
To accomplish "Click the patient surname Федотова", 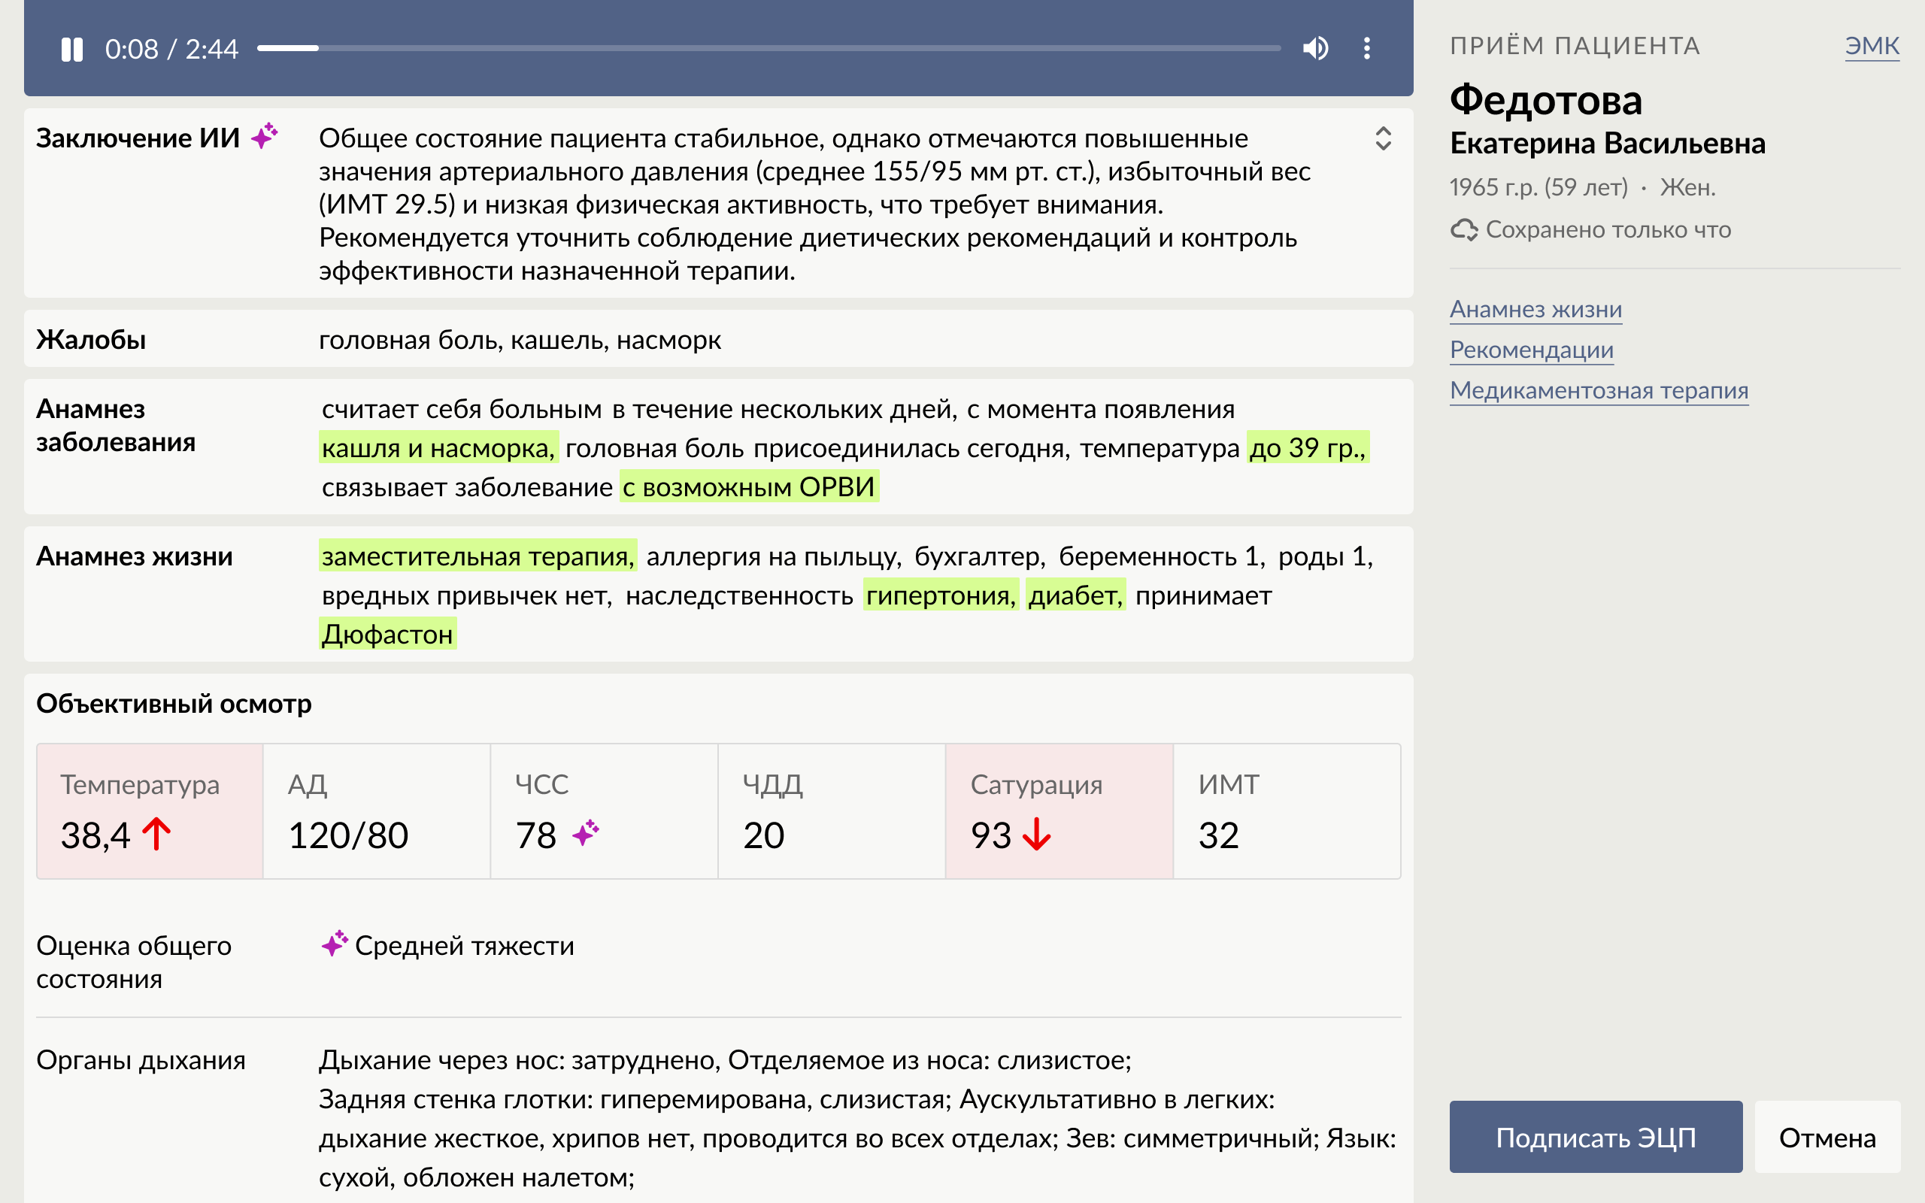I will (x=1545, y=100).
